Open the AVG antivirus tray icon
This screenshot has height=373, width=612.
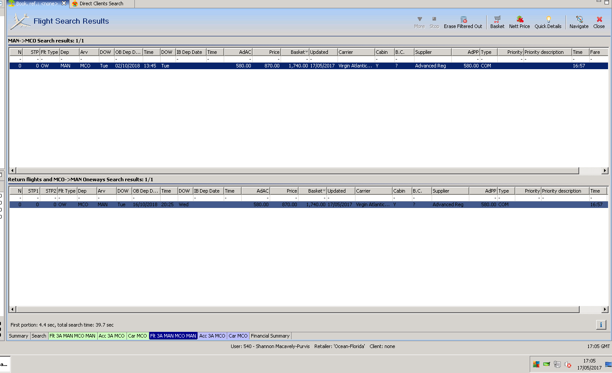coord(536,364)
